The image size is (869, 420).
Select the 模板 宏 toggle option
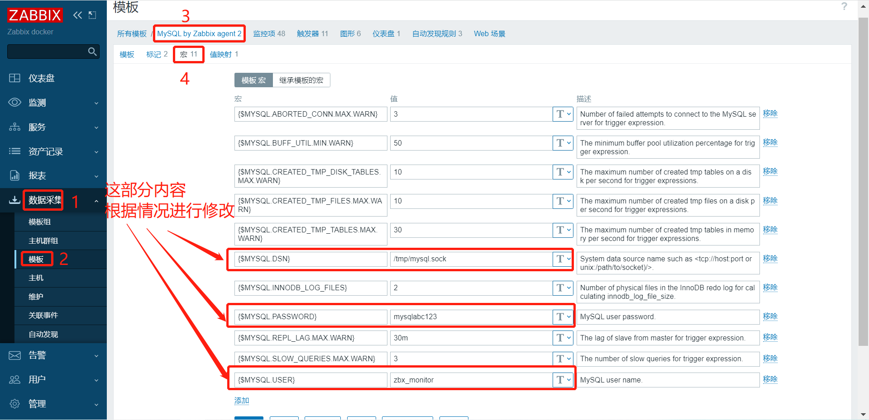[253, 80]
